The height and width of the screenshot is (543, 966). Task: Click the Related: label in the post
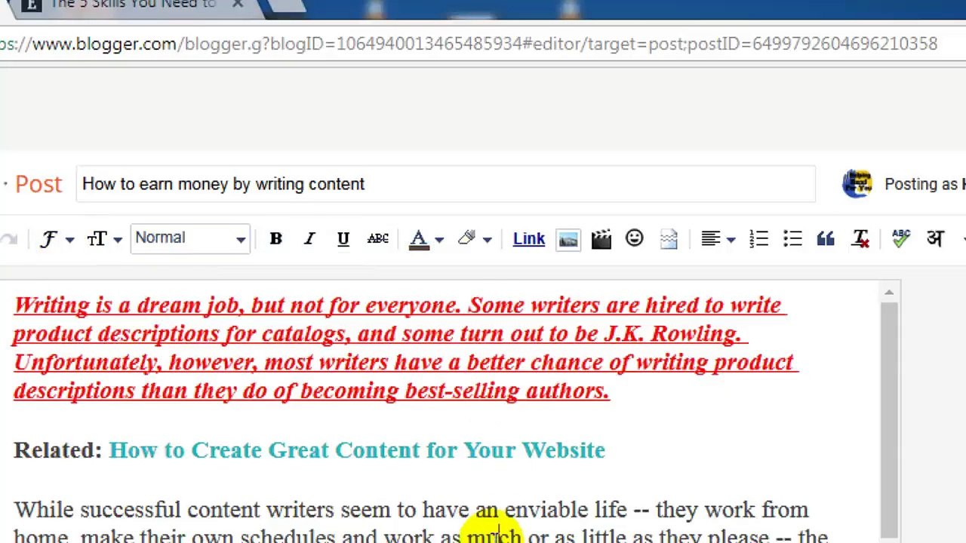[57, 450]
